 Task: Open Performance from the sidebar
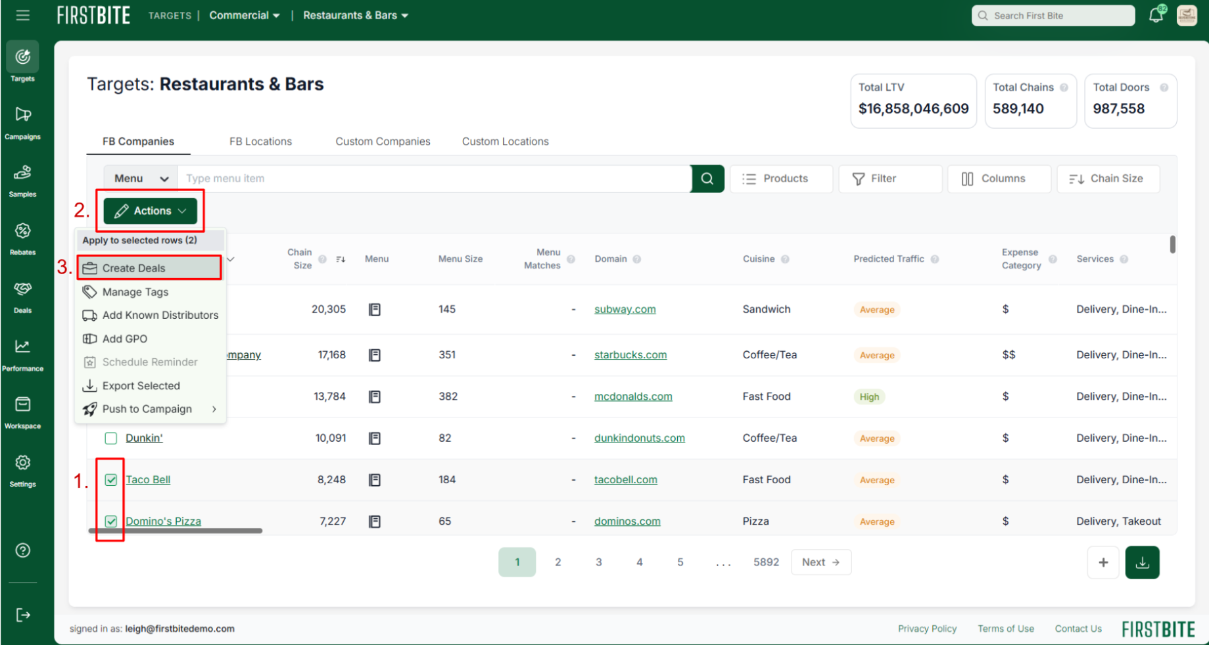click(22, 354)
